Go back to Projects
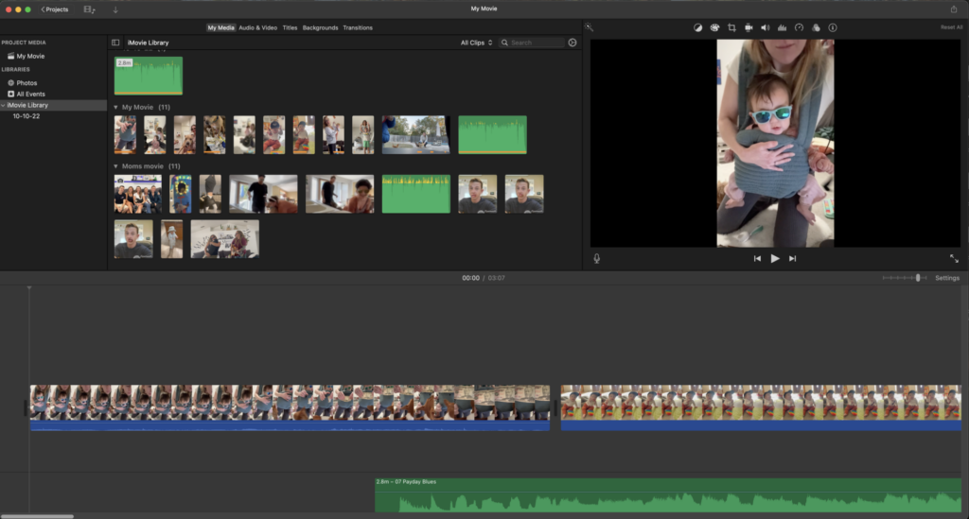Image resolution: width=969 pixels, height=519 pixels. point(54,9)
